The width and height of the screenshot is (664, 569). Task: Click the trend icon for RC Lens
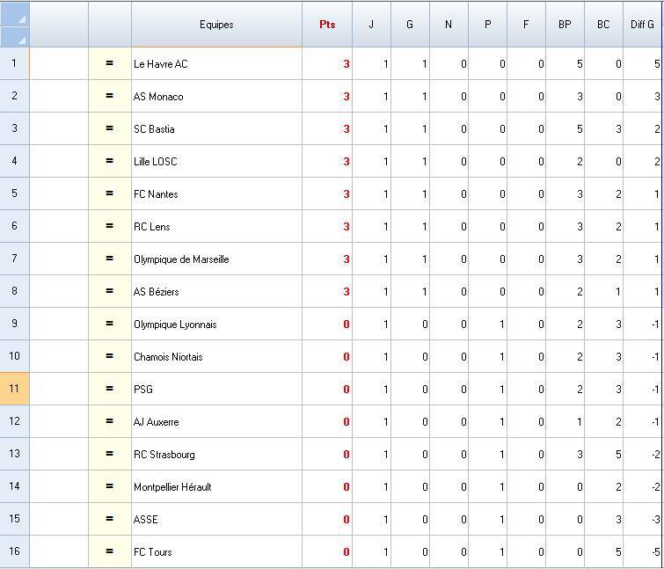(x=110, y=227)
